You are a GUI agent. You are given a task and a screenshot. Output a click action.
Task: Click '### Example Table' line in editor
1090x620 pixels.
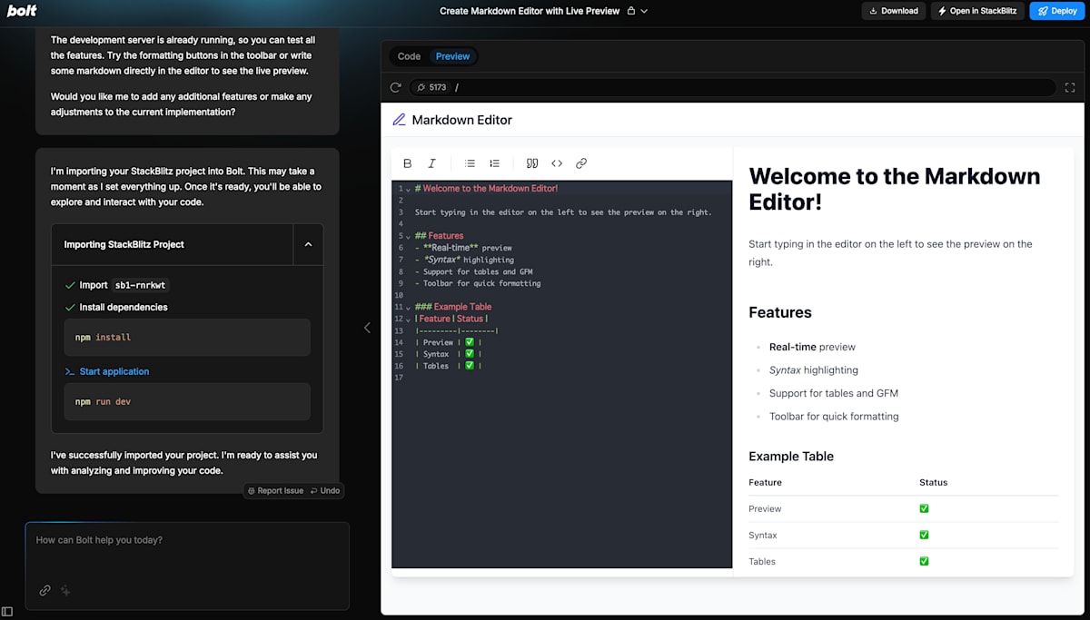click(453, 307)
